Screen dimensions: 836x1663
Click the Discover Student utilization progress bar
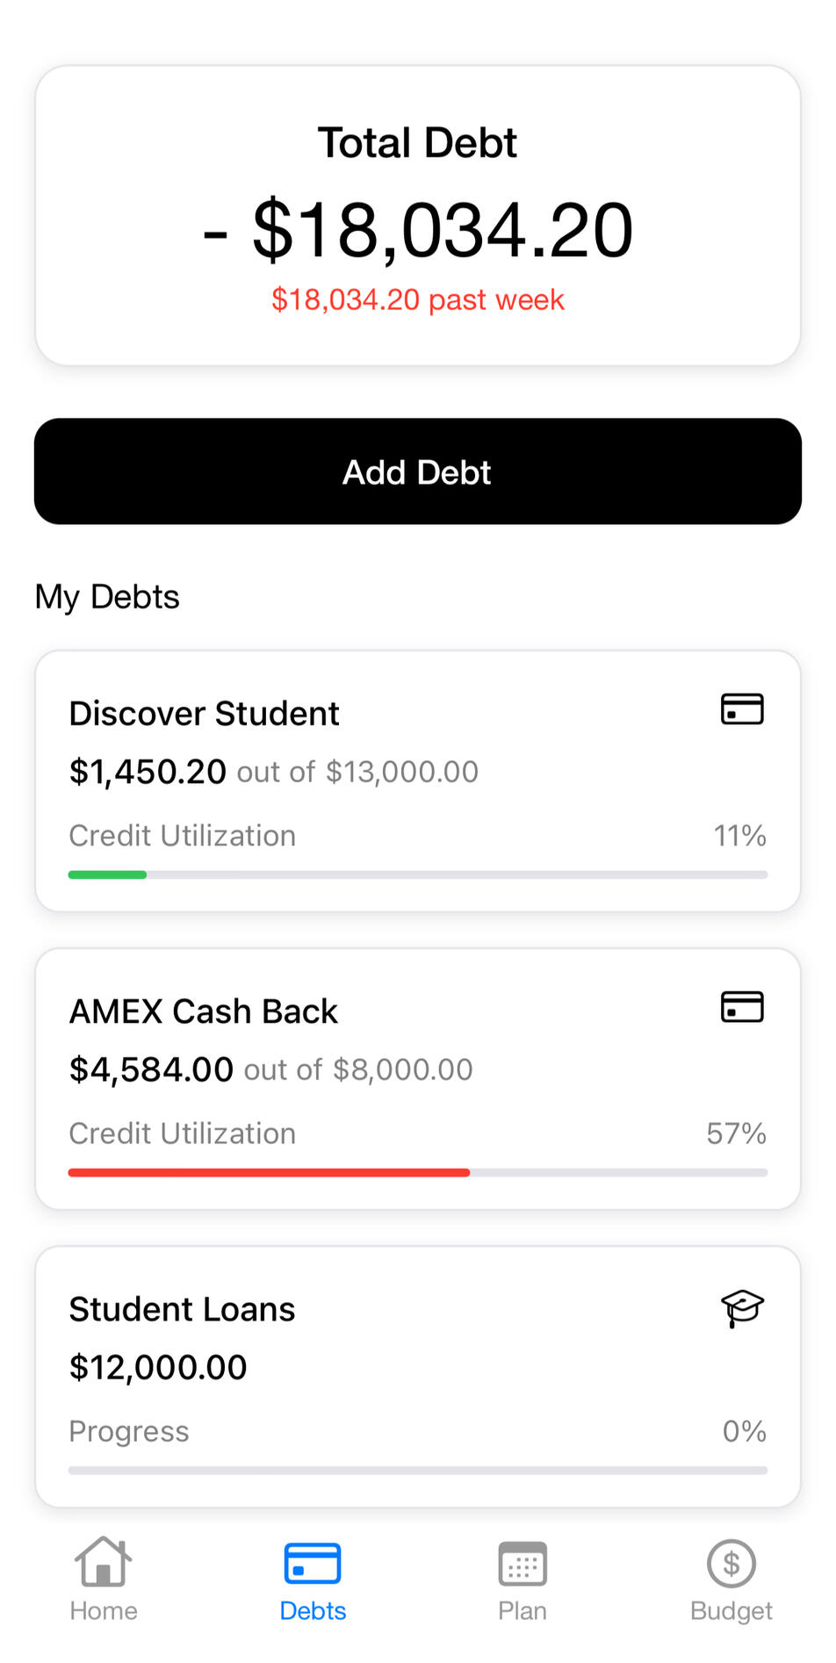click(418, 875)
